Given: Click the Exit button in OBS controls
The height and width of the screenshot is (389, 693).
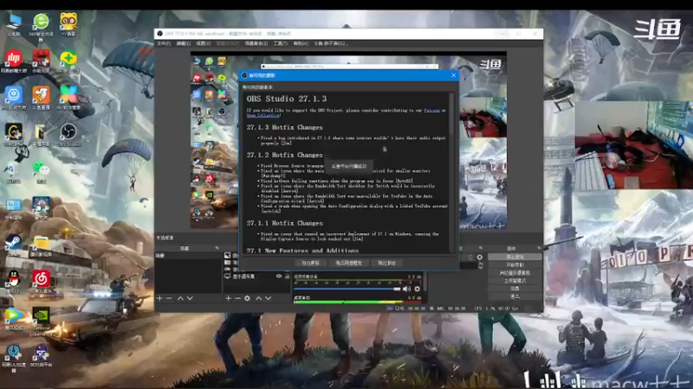Looking at the screenshot, I should point(515,297).
